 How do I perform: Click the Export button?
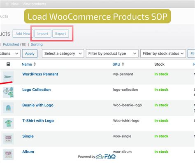coord(60,34)
